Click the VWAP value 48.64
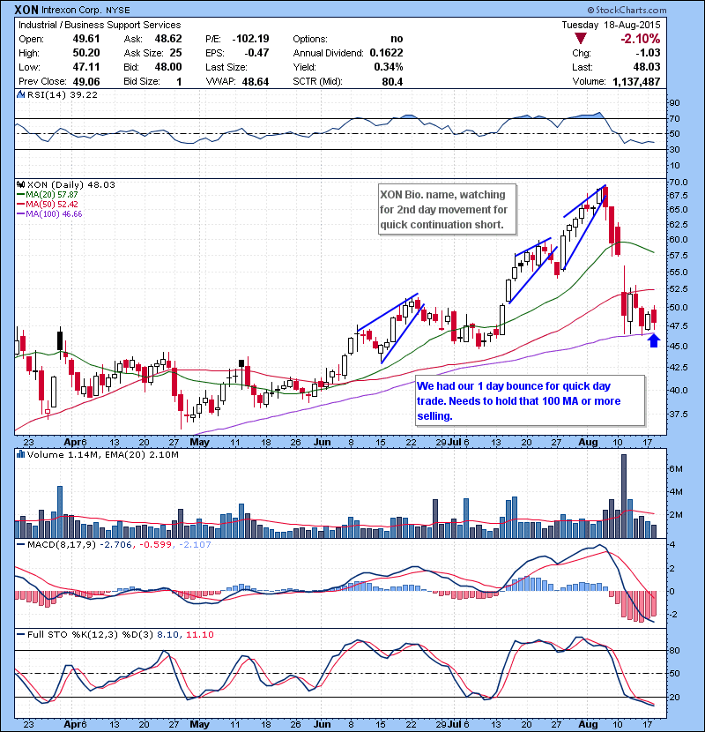This screenshot has height=732, width=705. [x=256, y=81]
